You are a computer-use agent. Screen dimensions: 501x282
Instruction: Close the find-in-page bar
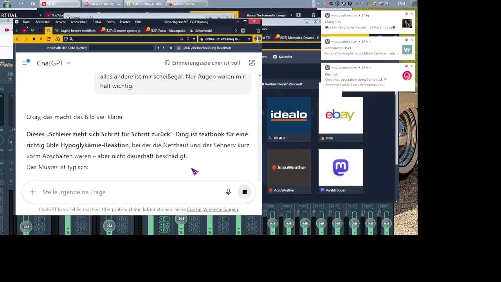coord(171,48)
